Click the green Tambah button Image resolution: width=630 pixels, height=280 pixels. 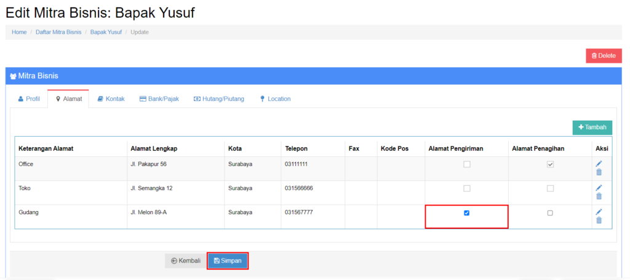[592, 127]
